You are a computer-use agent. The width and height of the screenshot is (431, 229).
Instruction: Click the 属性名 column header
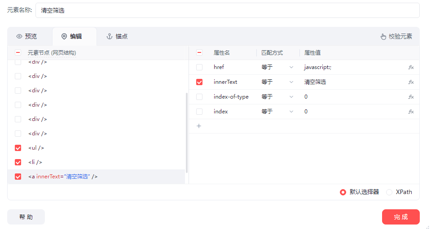point(221,52)
